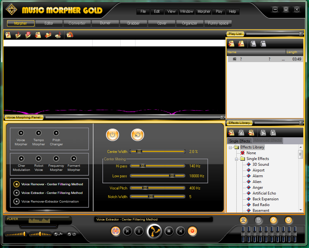Open the equalizer bars icon above sliders
Viewport: 309px width, 248px height.
(x=258, y=220)
